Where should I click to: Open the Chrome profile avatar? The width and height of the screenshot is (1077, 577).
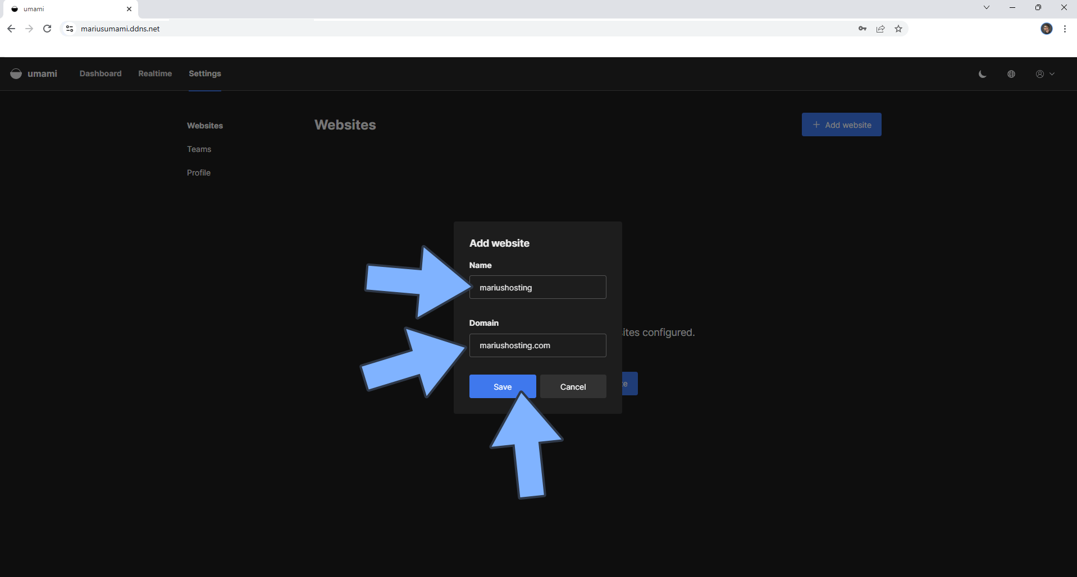click(x=1047, y=29)
